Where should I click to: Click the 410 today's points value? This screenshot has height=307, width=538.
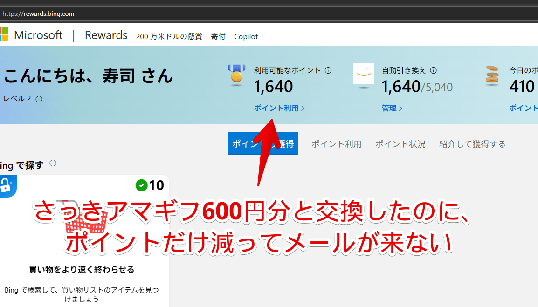[522, 87]
